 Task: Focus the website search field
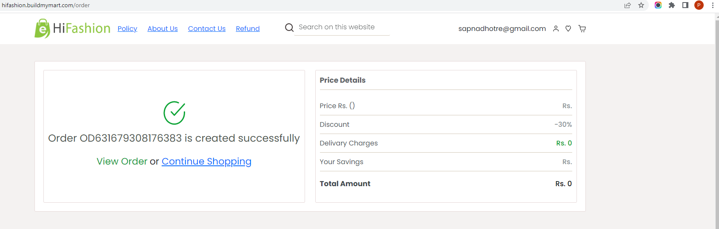pos(342,27)
